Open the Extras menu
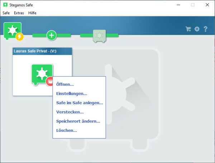 [x=19, y=13]
